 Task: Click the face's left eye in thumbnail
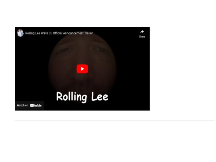(x=65, y=50)
